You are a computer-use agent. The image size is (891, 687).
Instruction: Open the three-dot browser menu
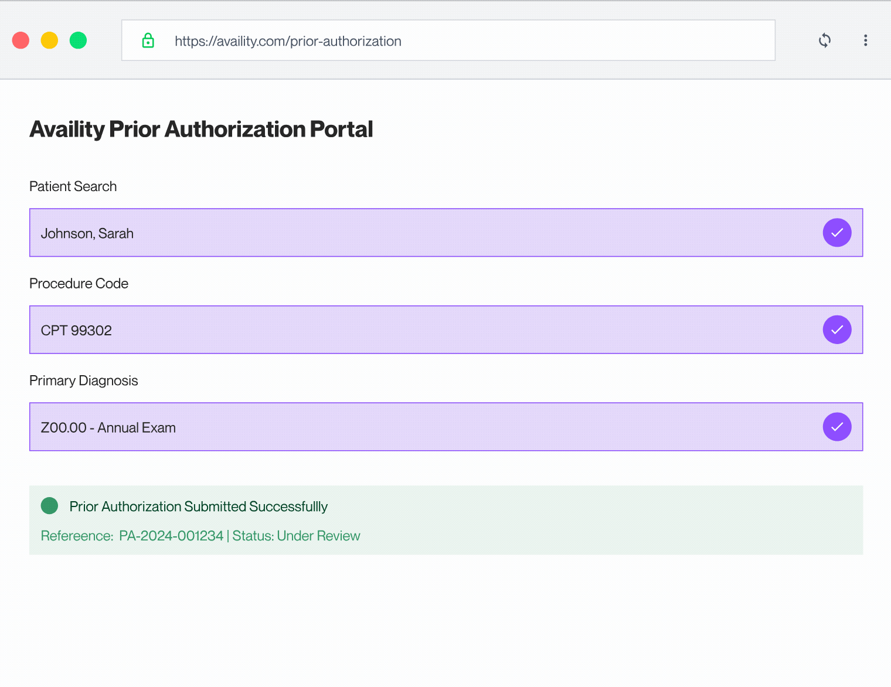865,40
